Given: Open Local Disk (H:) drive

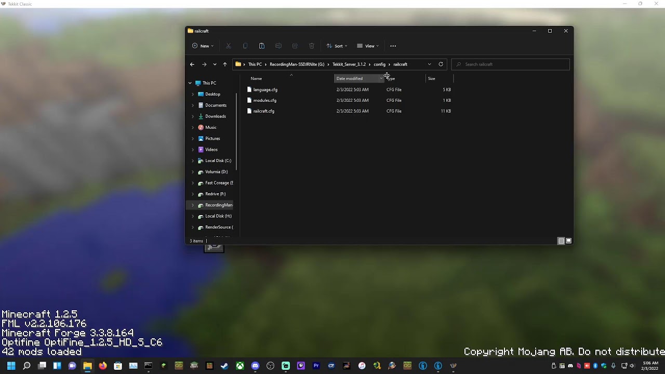Looking at the screenshot, I should pos(218,216).
